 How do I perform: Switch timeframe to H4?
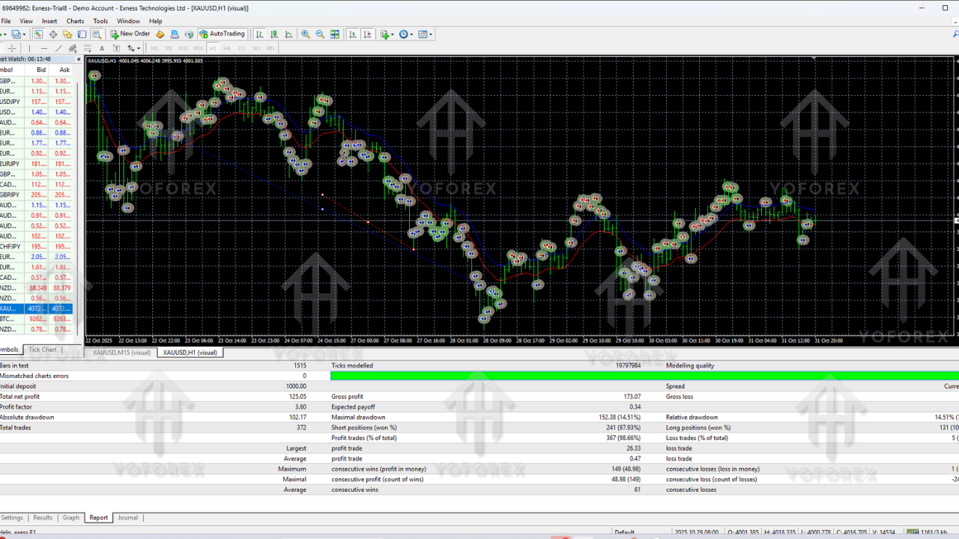tap(226, 47)
